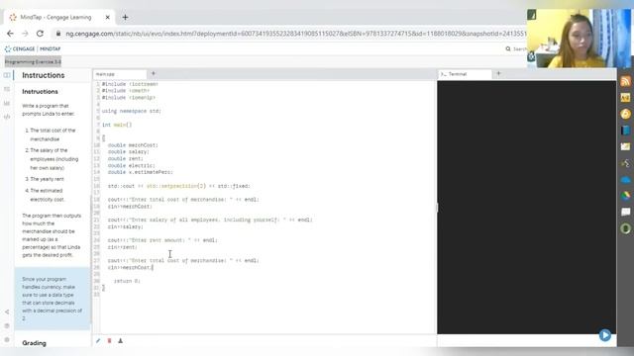
Task: Click the 'The estimated electricity cost' instruction item
Action: pyautogui.click(x=47, y=195)
